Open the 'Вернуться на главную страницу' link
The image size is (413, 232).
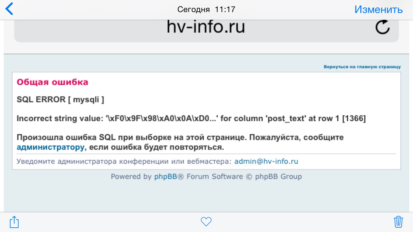tap(362, 67)
